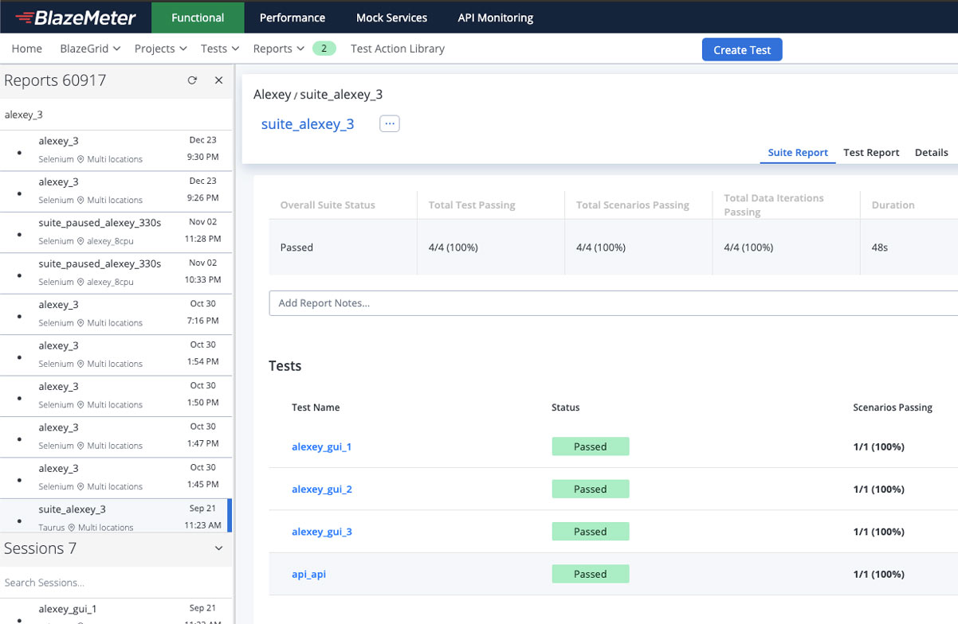Switch to the Details tab

931,152
